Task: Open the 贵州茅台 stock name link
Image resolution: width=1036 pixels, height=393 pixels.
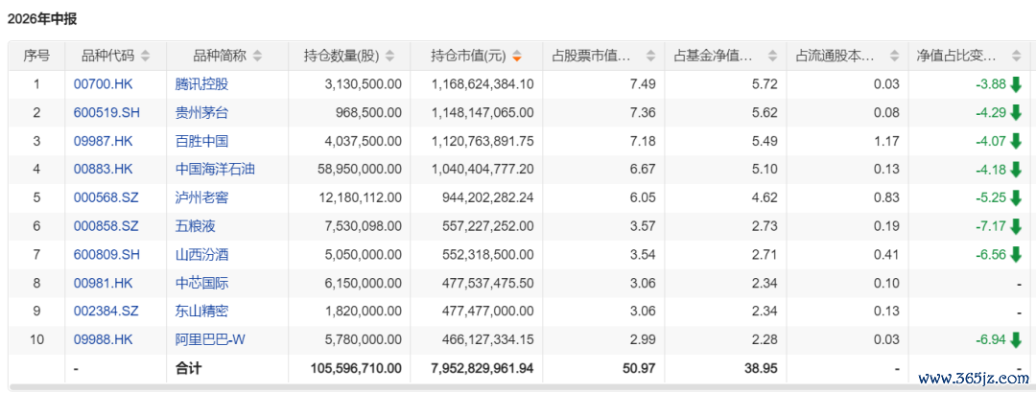Action: click(202, 112)
